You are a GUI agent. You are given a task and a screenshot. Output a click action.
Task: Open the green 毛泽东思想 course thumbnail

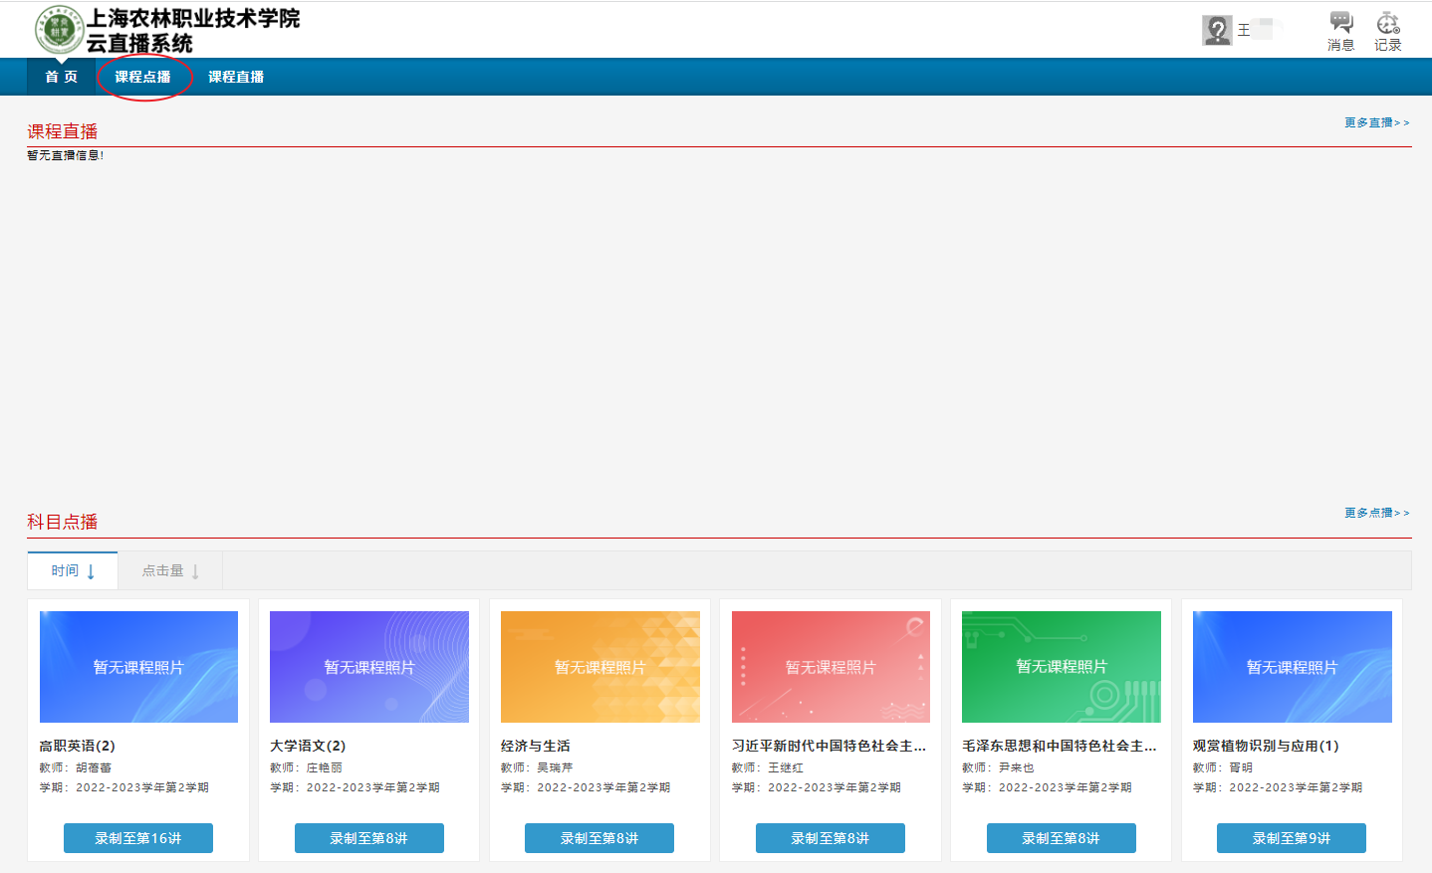click(1061, 666)
